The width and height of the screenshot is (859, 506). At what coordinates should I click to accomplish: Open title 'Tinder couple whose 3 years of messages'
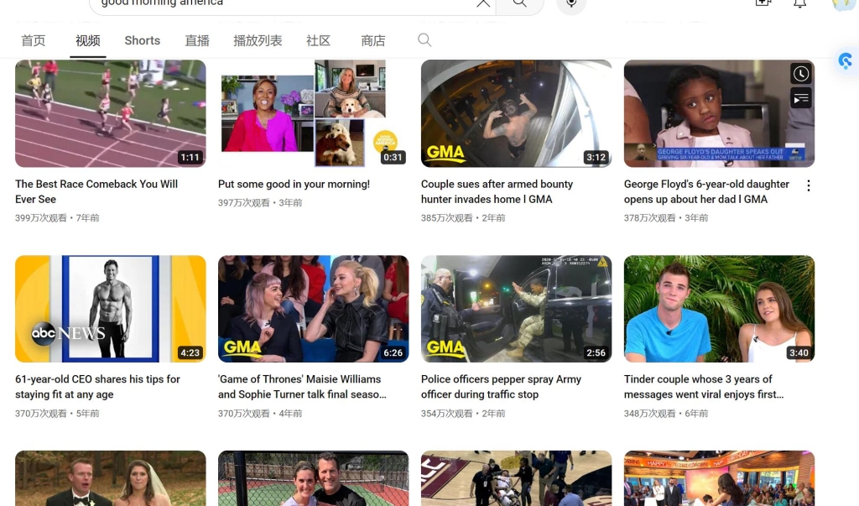pyautogui.click(x=704, y=387)
